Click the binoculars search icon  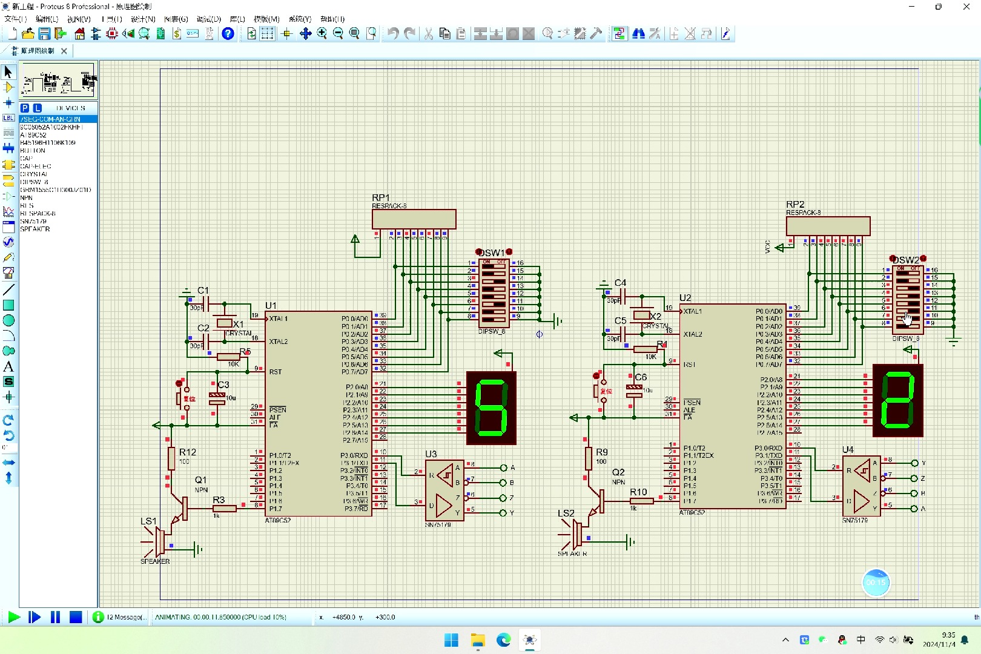pos(638,34)
